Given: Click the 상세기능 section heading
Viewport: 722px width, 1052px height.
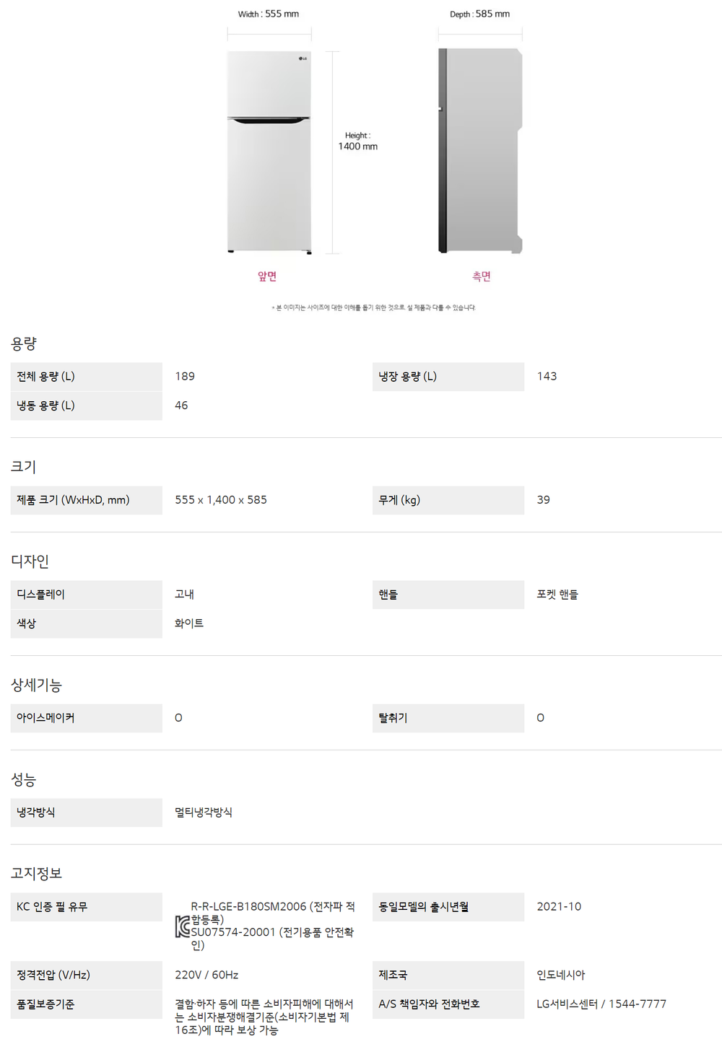Looking at the screenshot, I should (x=36, y=685).
